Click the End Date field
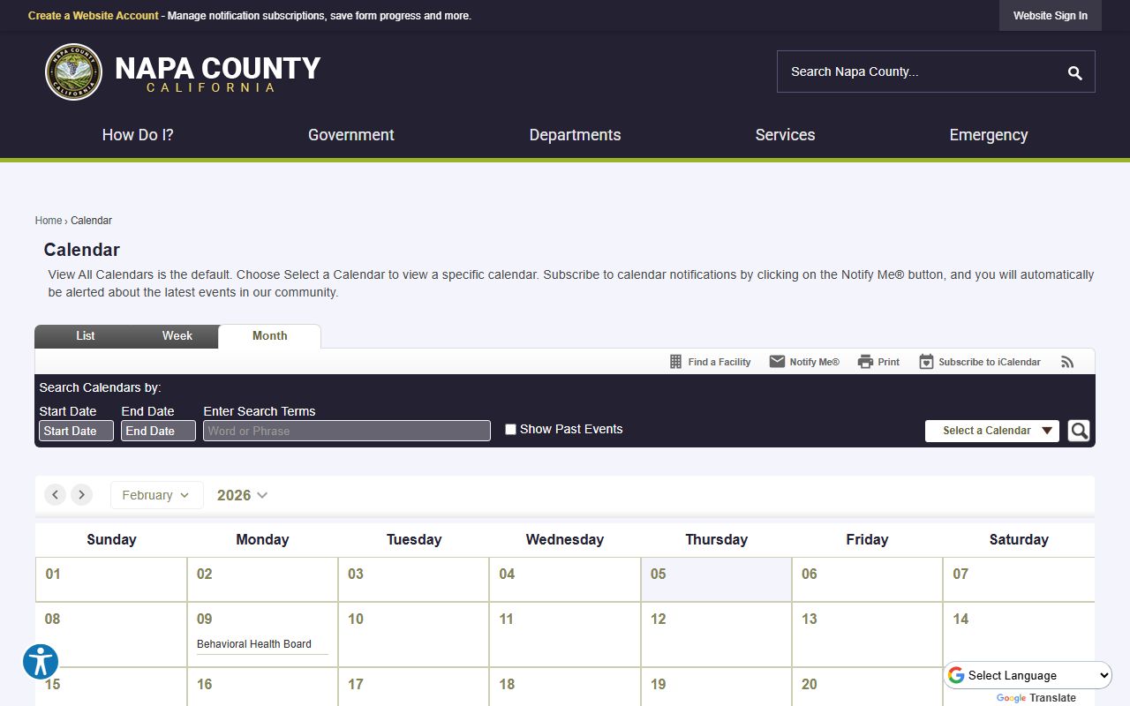The image size is (1130, 706). click(x=158, y=431)
